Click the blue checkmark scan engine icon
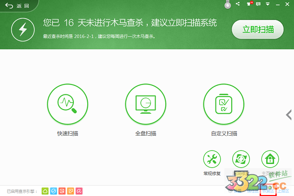Viewport: 294px width, 196px height. [53, 191]
